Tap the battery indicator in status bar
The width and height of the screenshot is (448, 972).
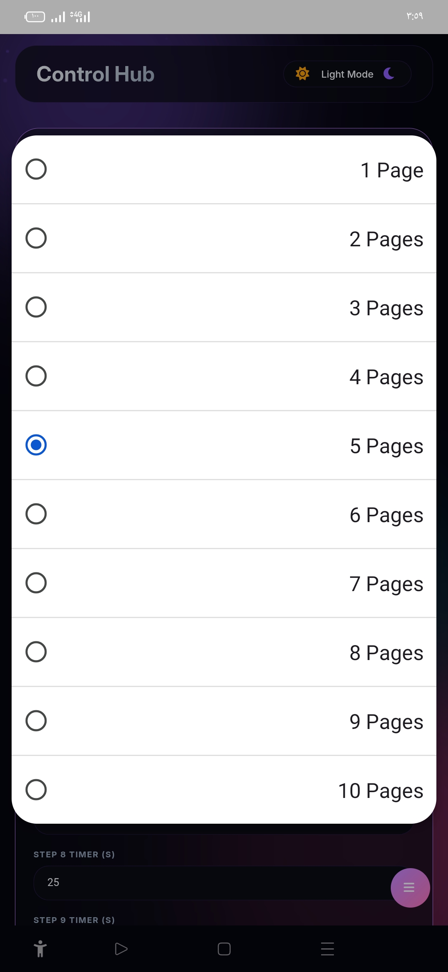(35, 17)
